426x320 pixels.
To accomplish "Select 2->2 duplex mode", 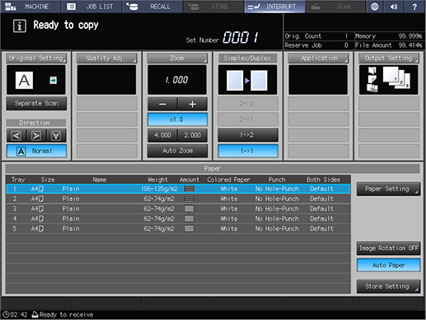I will (x=248, y=103).
